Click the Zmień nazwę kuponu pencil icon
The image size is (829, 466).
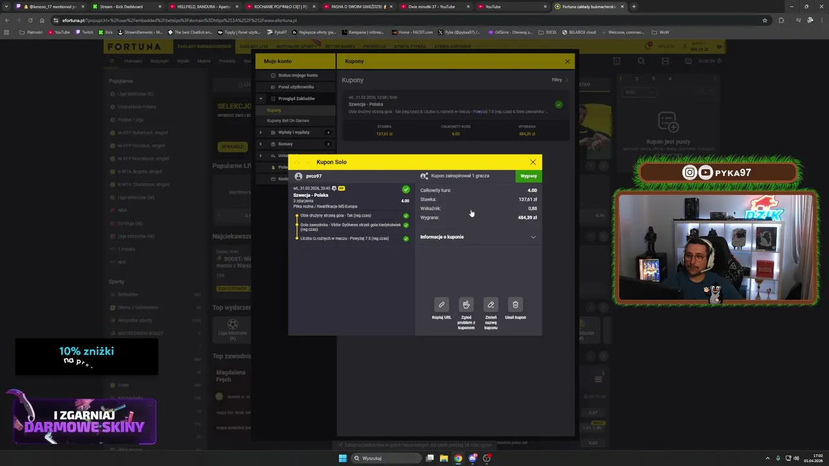click(491, 305)
